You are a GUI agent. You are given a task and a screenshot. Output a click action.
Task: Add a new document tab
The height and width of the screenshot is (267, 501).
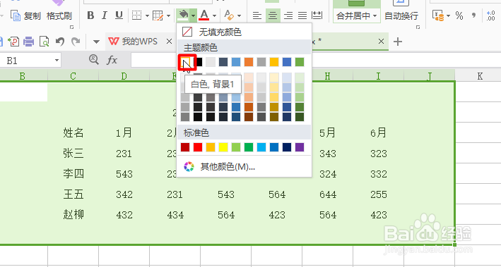(x=397, y=42)
